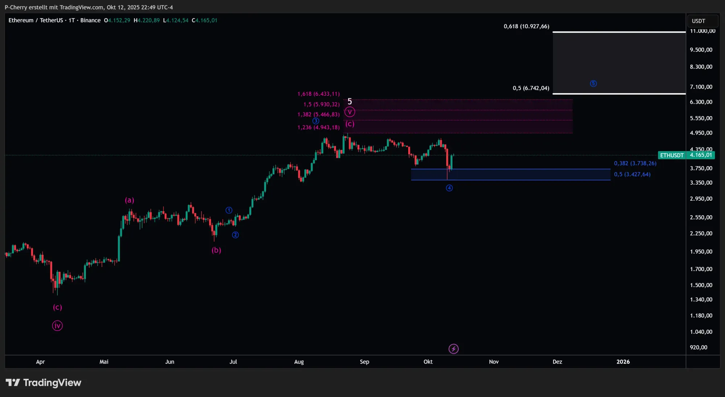Select the pink (b) wave label
Screen dimensions: 725x397
216,250
